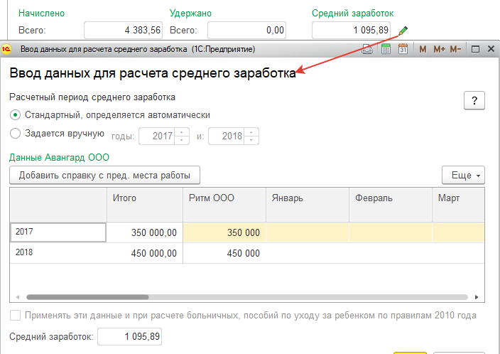Select the 2018 row label cell
This screenshot has height=354, width=500.
pos(58,253)
